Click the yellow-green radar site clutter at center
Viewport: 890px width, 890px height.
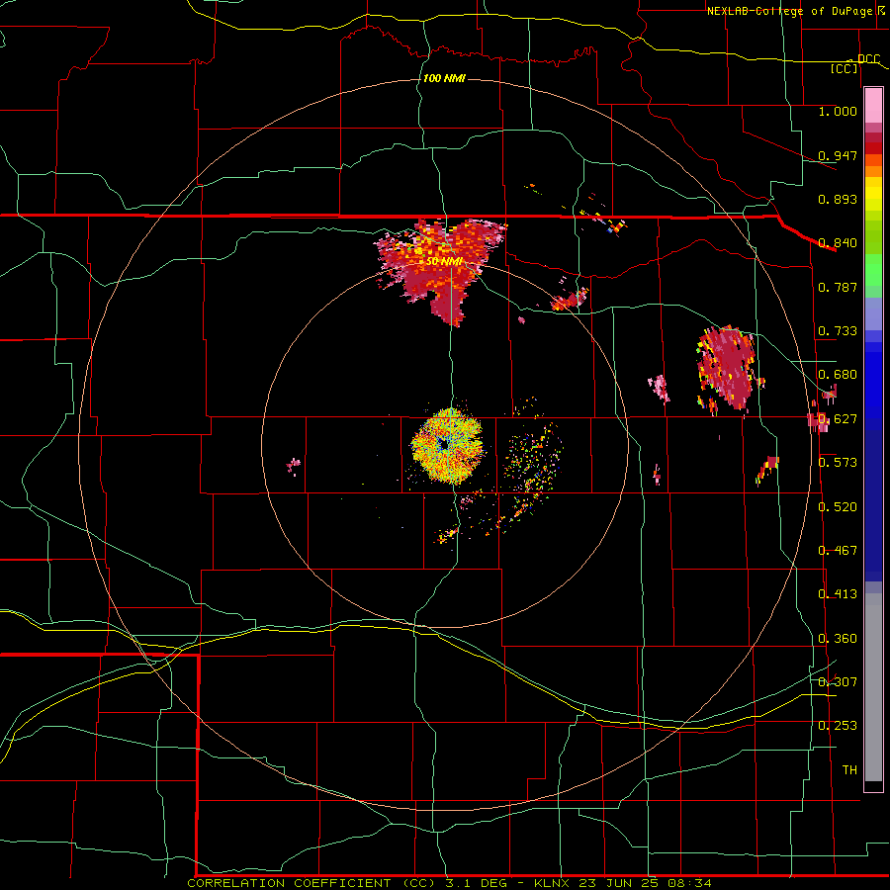click(447, 446)
